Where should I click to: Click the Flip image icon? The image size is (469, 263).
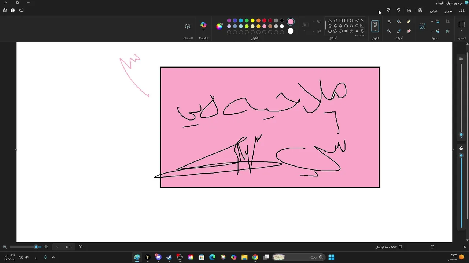437,31
